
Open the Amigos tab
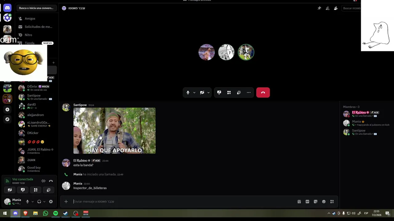coord(37,18)
